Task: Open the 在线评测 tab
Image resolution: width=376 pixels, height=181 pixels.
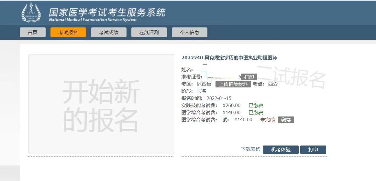Action: pos(149,32)
